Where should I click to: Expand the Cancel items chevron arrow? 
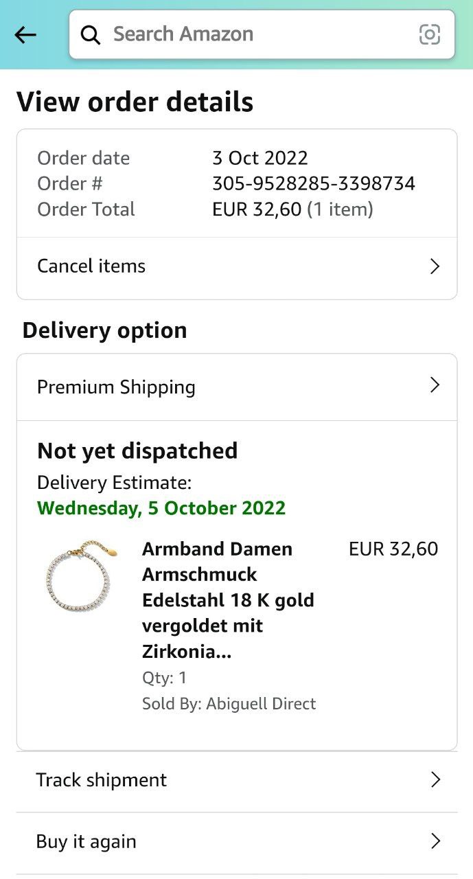[x=435, y=266]
